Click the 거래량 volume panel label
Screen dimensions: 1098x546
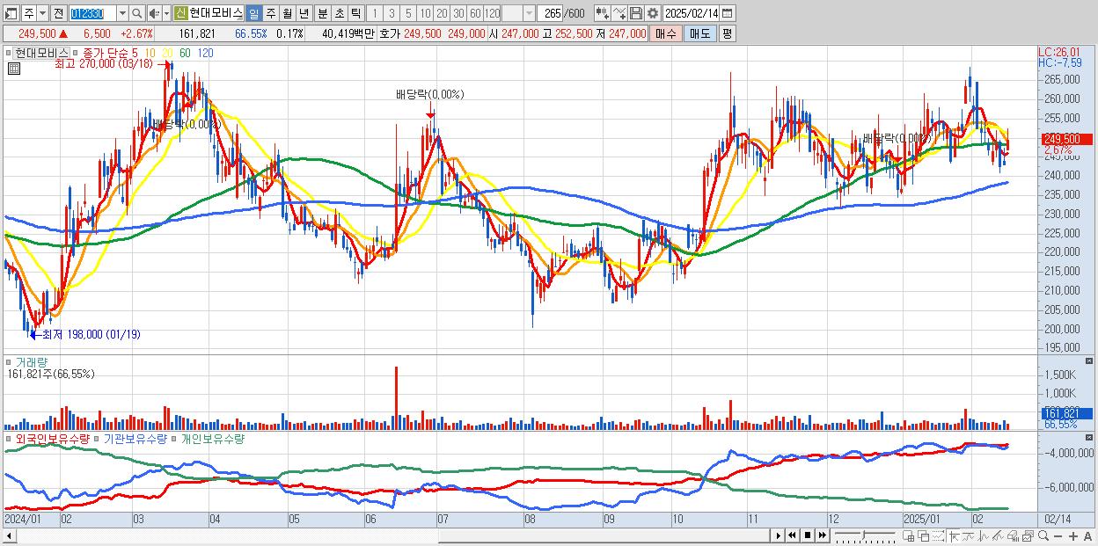32,361
